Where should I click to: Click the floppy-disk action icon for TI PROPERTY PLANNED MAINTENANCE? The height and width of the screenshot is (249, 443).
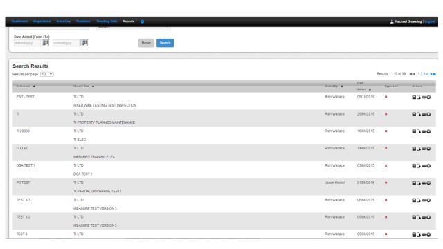point(414,114)
